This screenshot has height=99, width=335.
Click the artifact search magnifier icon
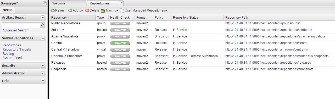tap(42, 25)
